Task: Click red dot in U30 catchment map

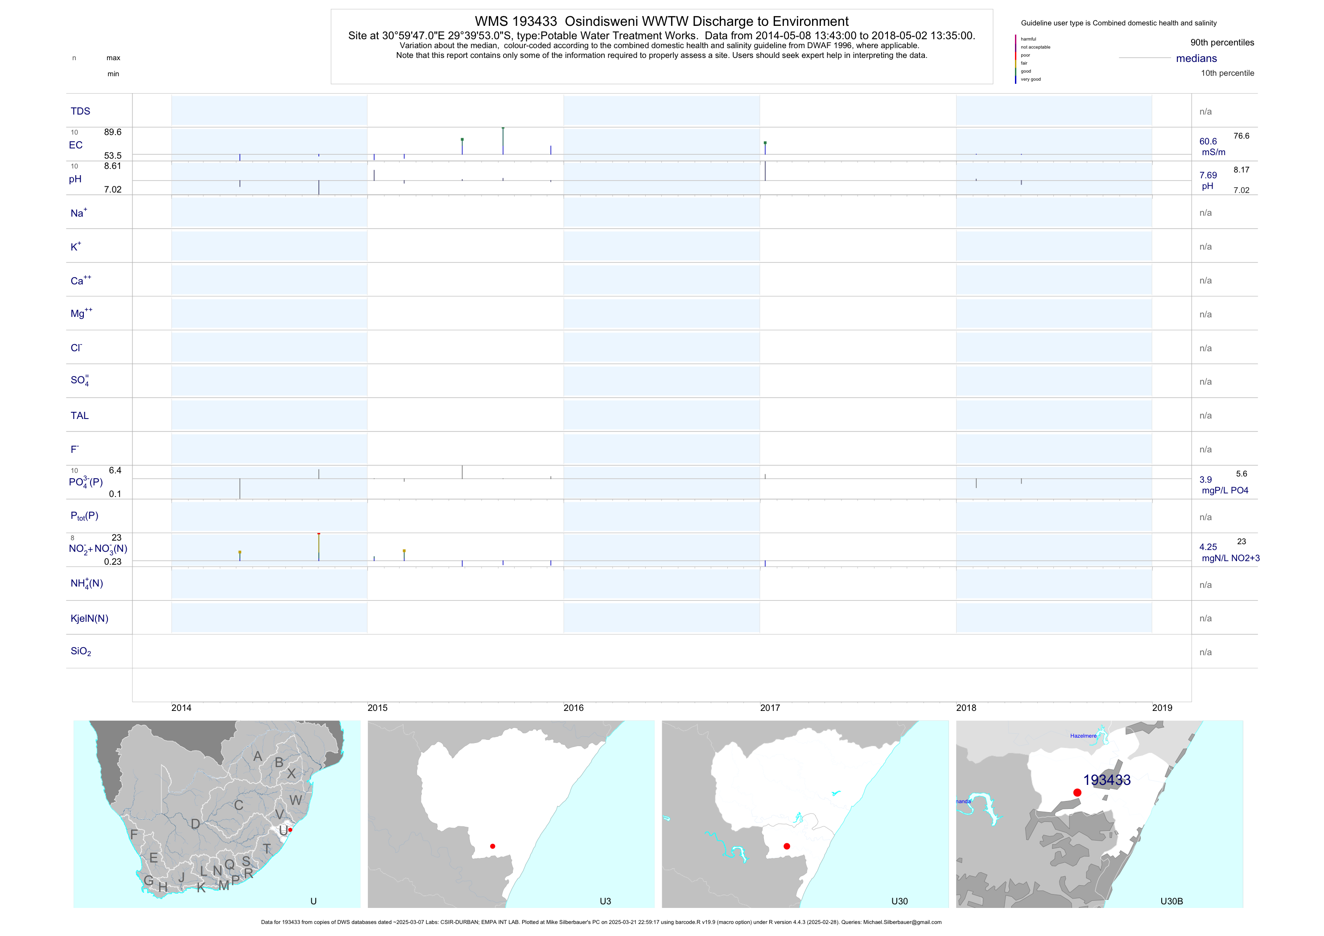Action: [x=787, y=846]
